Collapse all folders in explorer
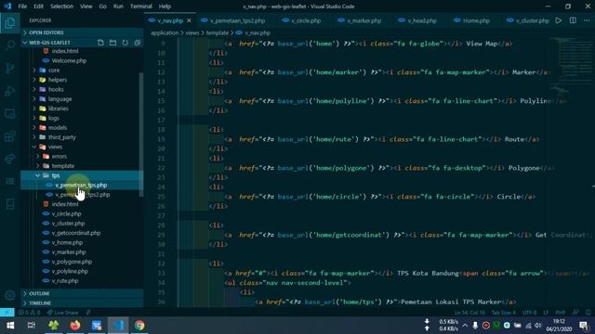The image size is (595, 334). [x=137, y=43]
